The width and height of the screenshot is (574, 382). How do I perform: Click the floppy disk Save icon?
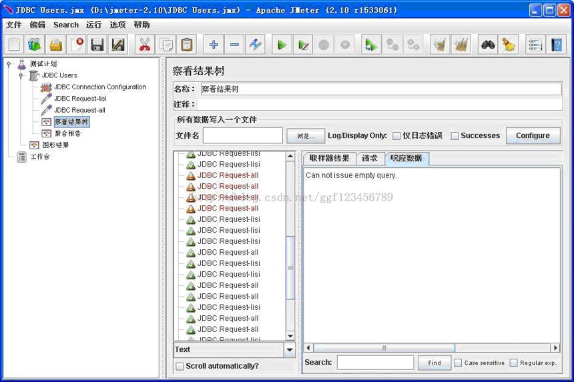pos(97,45)
